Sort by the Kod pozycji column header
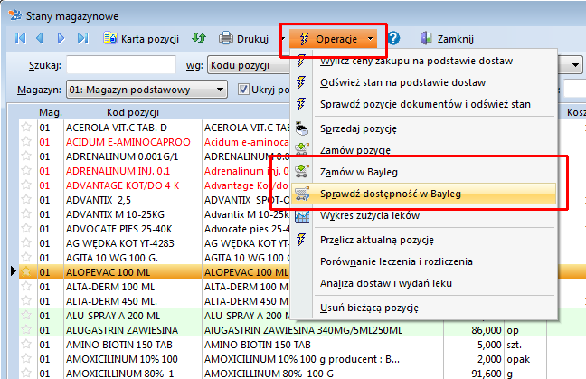Viewport: 586px width, 379px height. click(133, 112)
